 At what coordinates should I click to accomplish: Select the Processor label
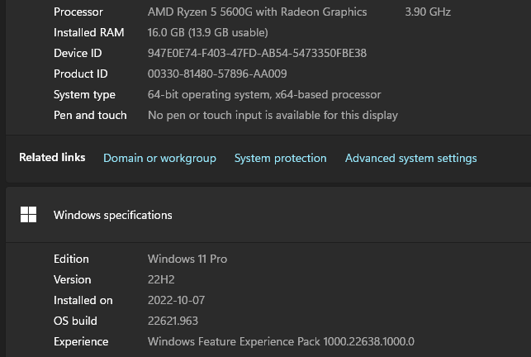click(x=78, y=12)
